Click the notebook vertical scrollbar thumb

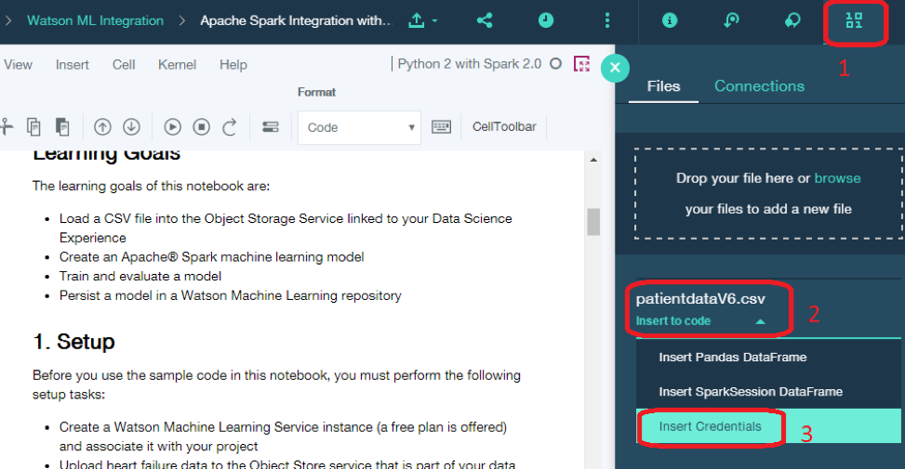pyautogui.click(x=593, y=222)
